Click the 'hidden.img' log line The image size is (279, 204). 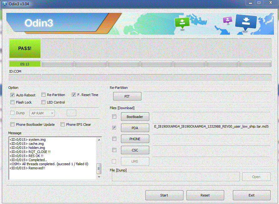pyautogui.click(x=27, y=148)
